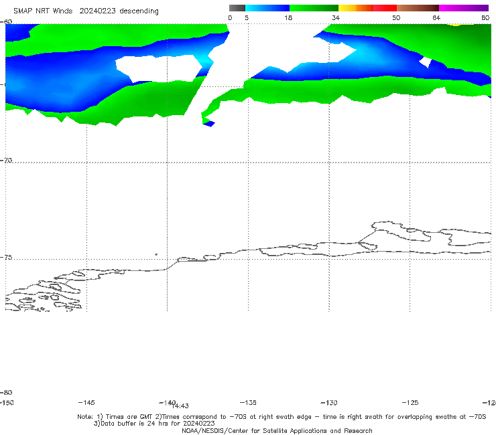Click the color bar label '50'
Viewport: 496px width, 435px height.
pyautogui.click(x=396, y=17)
